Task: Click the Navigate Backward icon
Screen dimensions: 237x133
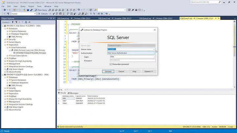Action: pos(5,10)
